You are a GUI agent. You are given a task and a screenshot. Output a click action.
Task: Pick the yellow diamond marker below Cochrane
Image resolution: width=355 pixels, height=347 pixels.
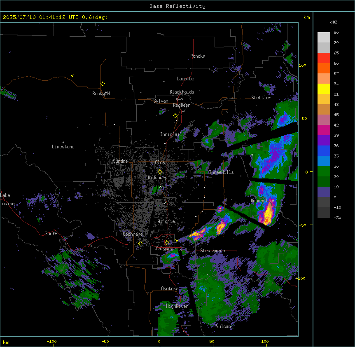tap(140, 244)
